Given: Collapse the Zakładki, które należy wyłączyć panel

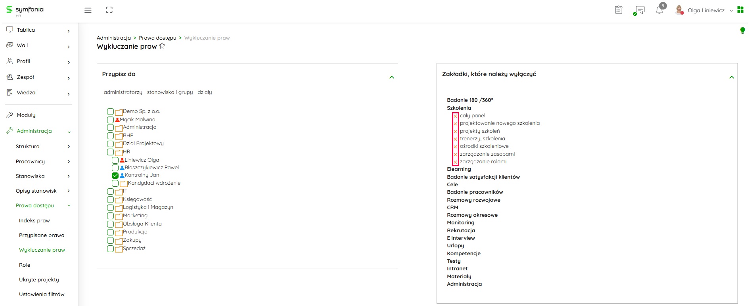Looking at the screenshot, I should tap(732, 77).
